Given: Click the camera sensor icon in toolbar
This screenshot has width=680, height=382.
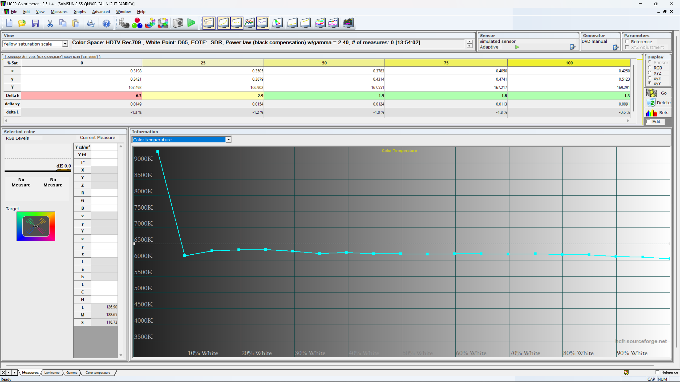Looking at the screenshot, I should (178, 23).
